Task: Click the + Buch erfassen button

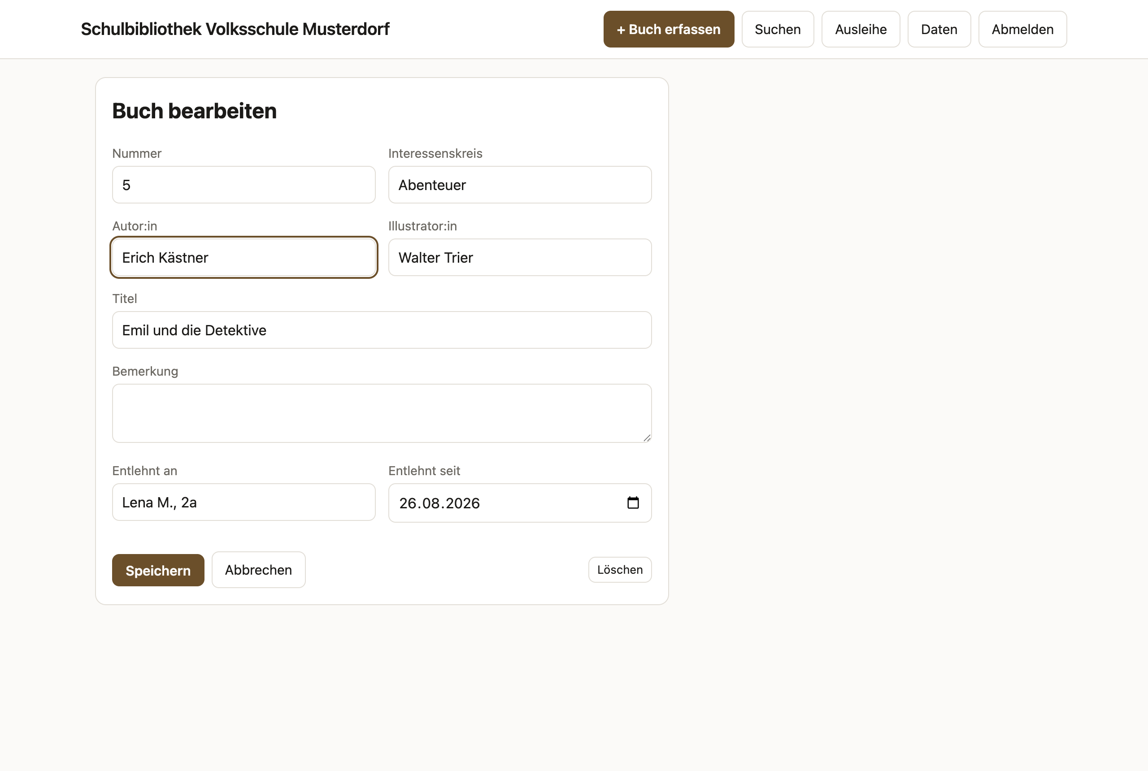Action: pyautogui.click(x=669, y=30)
